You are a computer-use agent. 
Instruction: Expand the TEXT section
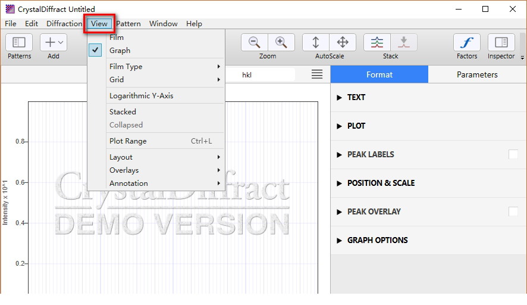click(x=339, y=98)
